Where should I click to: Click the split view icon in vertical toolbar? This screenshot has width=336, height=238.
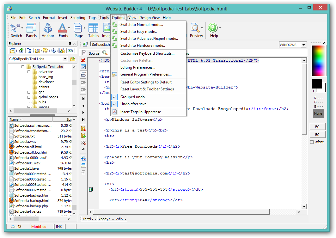click(83, 165)
